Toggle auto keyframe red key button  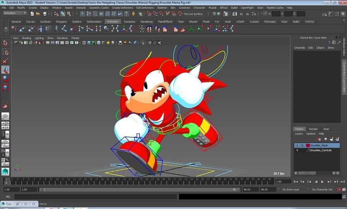click(x=339, y=190)
